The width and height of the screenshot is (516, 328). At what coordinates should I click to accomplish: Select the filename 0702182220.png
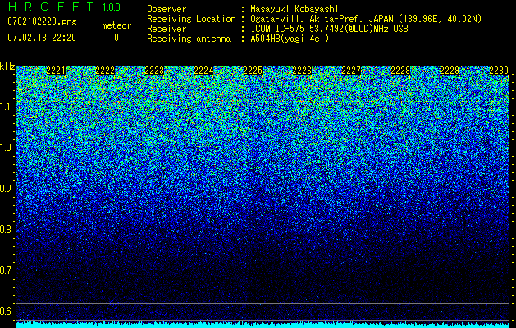click(42, 22)
